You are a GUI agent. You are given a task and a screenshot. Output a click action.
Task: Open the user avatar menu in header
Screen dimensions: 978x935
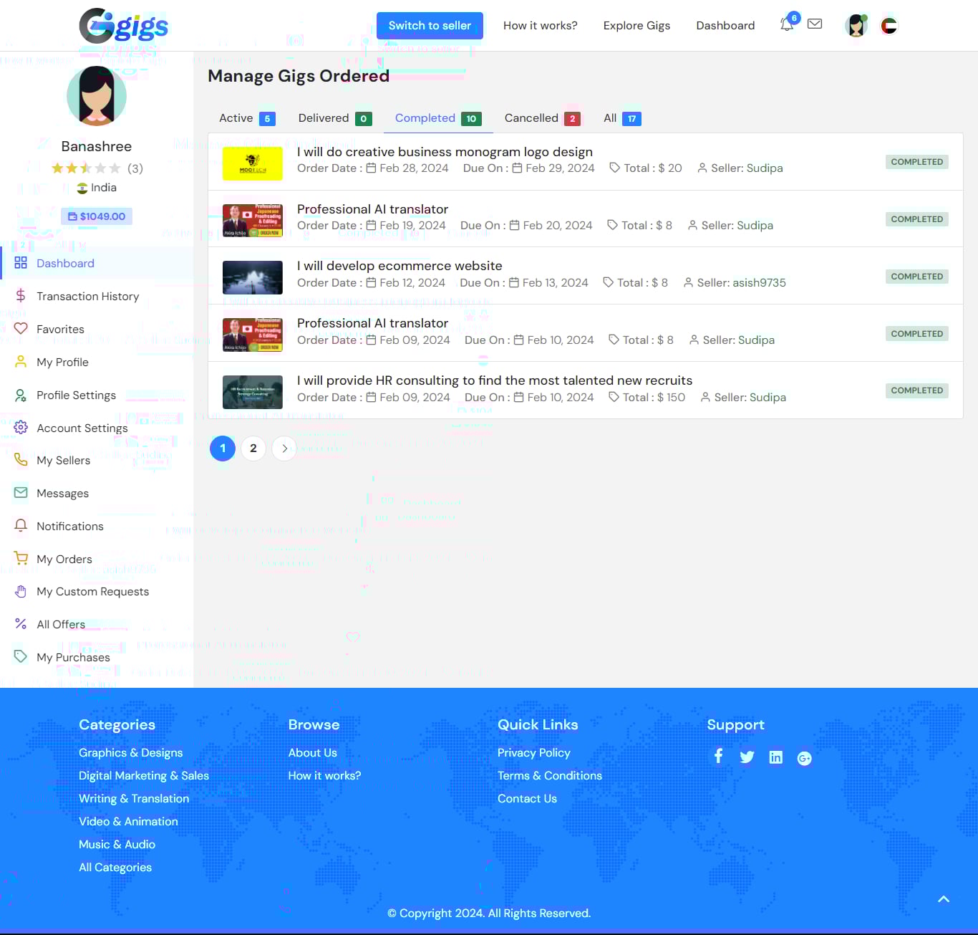click(856, 26)
